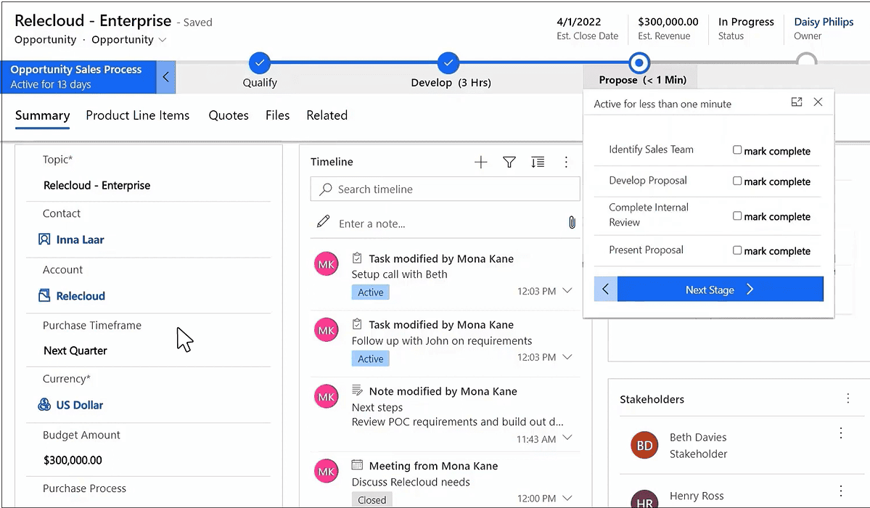Click MK avatar on the Next steps note
Image resolution: width=870 pixels, height=508 pixels.
pos(327,397)
